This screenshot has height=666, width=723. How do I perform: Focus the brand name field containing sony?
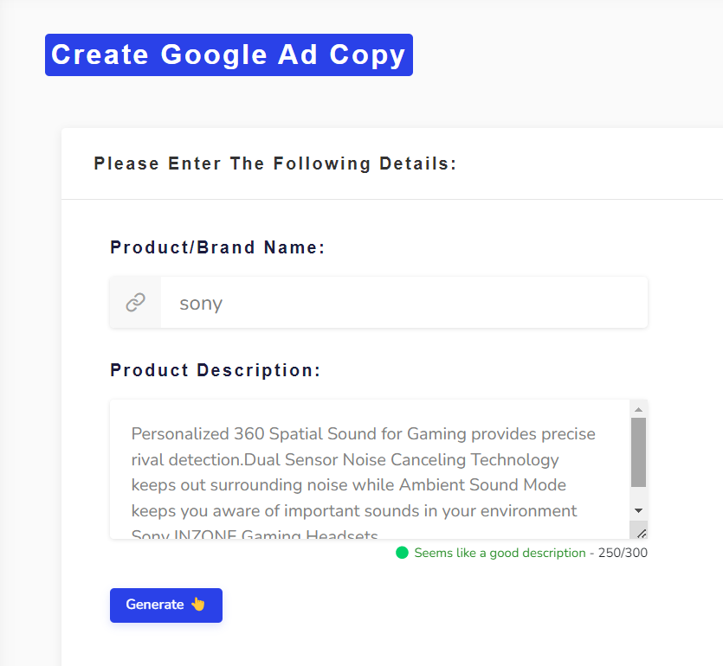403,303
